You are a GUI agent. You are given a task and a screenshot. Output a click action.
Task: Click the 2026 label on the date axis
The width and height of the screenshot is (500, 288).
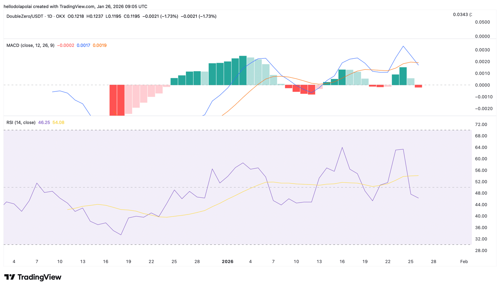click(227, 262)
